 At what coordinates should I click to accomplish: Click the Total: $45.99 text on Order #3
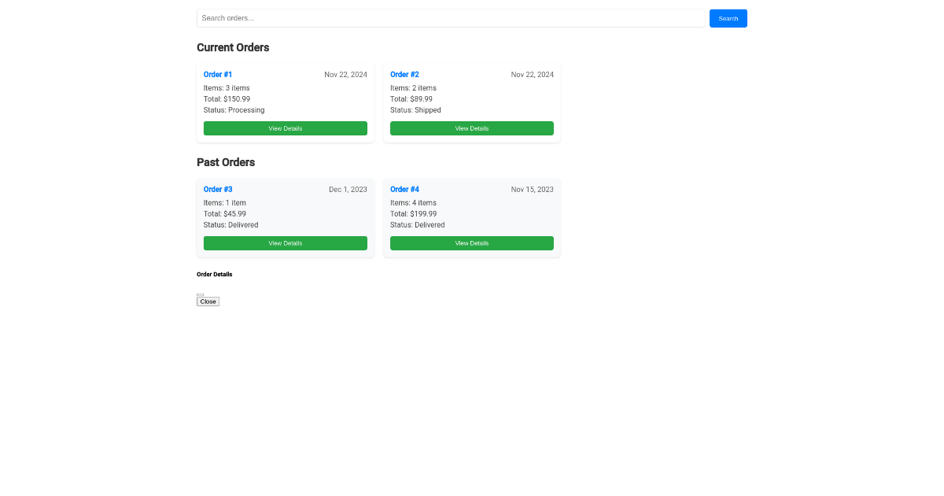pyautogui.click(x=224, y=213)
